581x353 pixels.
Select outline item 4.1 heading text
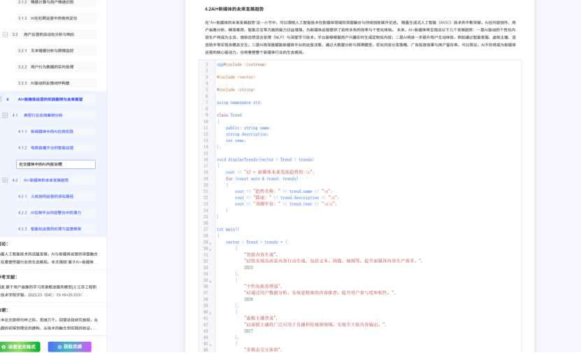point(43,115)
